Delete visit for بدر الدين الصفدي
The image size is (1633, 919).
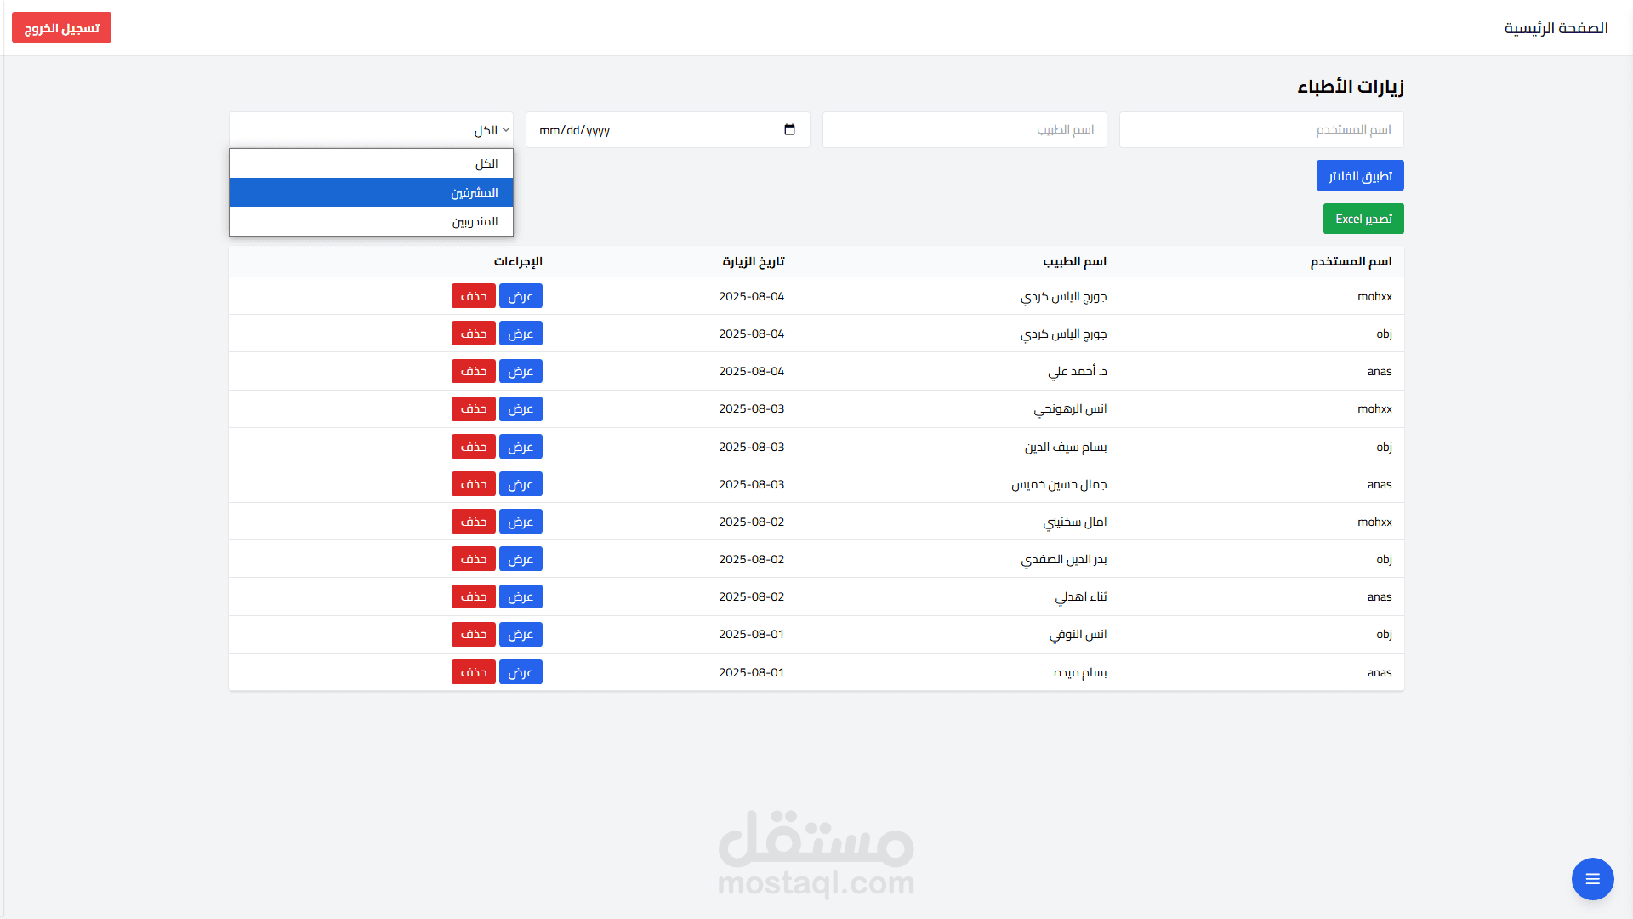tap(474, 559)
